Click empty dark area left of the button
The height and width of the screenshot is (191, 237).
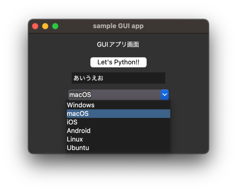coord(59,62)
